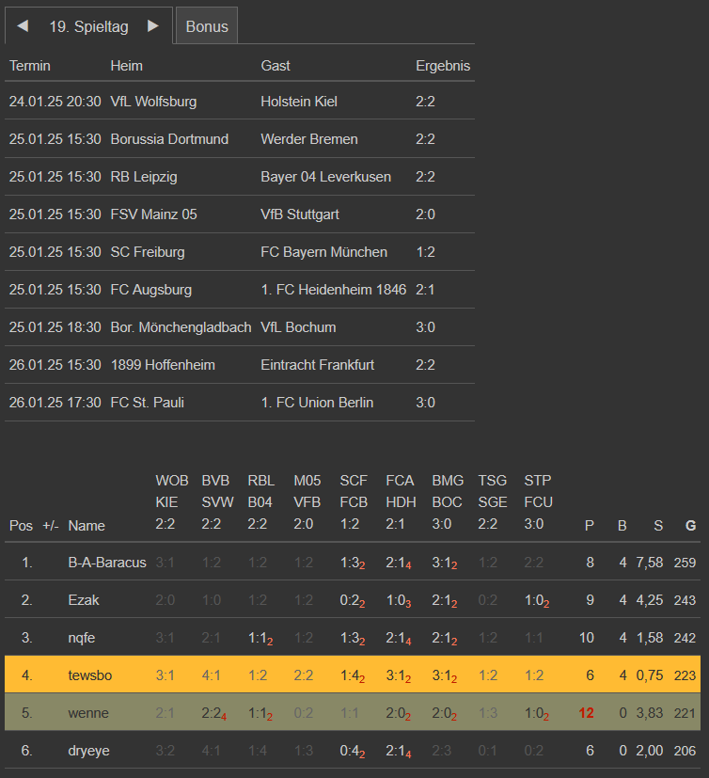The image size is (709, 778).
Task: Sort standings by G column header
Action: [690, 526]
